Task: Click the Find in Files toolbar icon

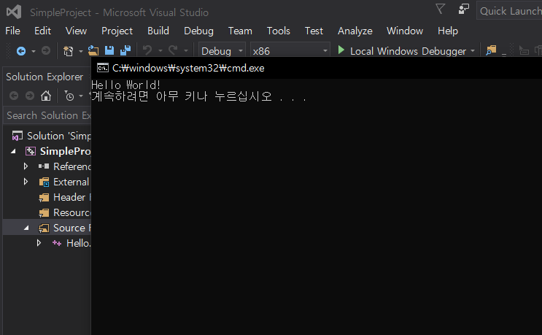Action: pos(491,50)
